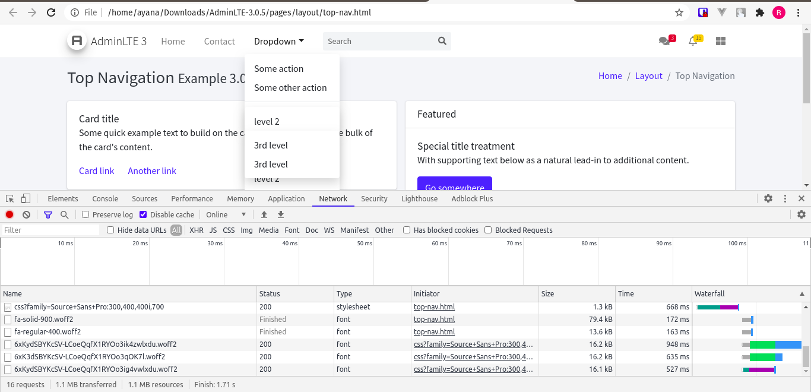Export HAR file using the download icon

280,214
